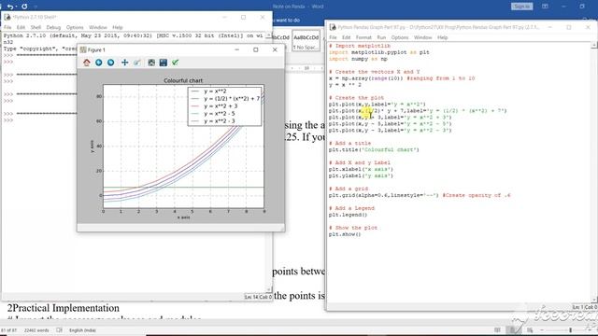
Task: Click the scroll up arrow in editor window
Action: tap(594, 46)
